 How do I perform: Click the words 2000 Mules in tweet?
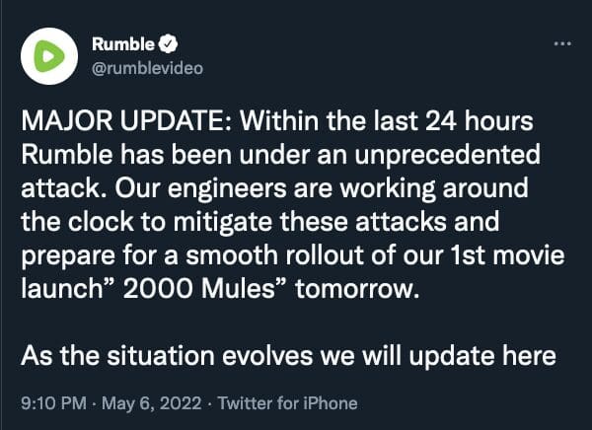point(198,289)
